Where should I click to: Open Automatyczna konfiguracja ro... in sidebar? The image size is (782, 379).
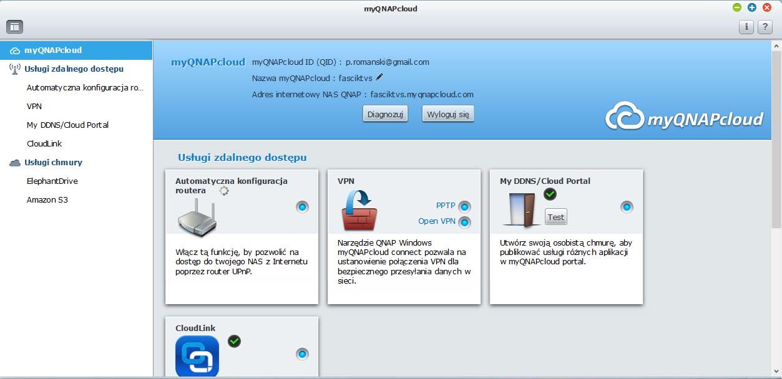[85, 88]
